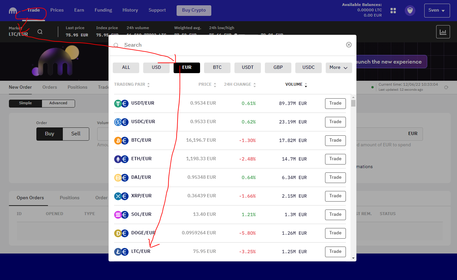Screen dimensions: 457x280
Task: Click Trade button for DOGE/EUR
Action: tap(335, 233)
